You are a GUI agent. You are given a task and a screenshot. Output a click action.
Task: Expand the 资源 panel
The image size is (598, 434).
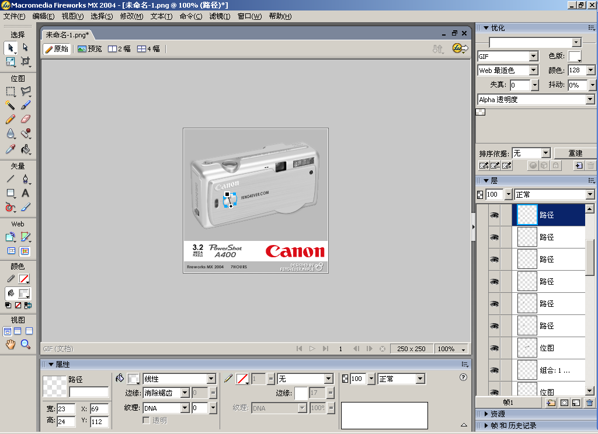click(x=486, y=414)
